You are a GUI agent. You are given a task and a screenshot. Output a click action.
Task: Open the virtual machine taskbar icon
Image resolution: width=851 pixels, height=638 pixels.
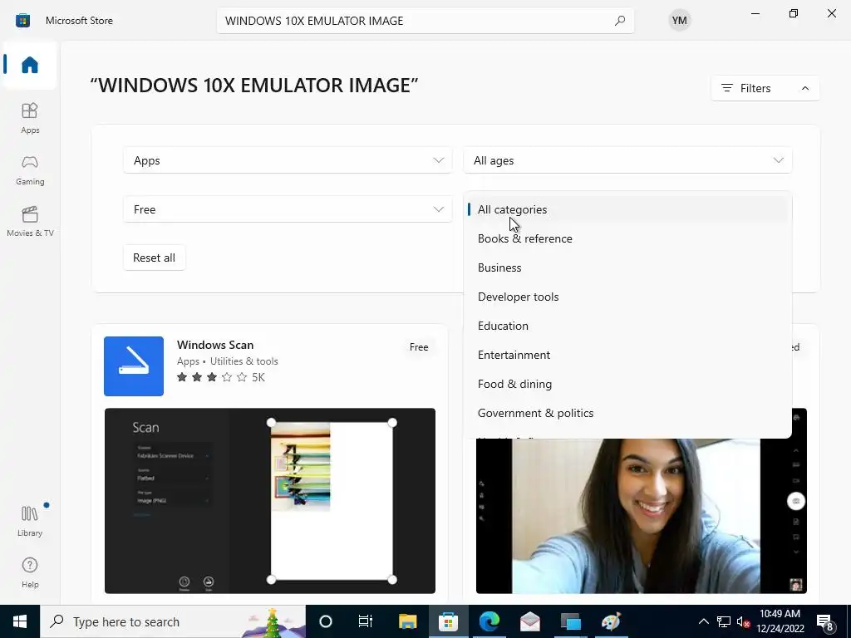[570, 621]
